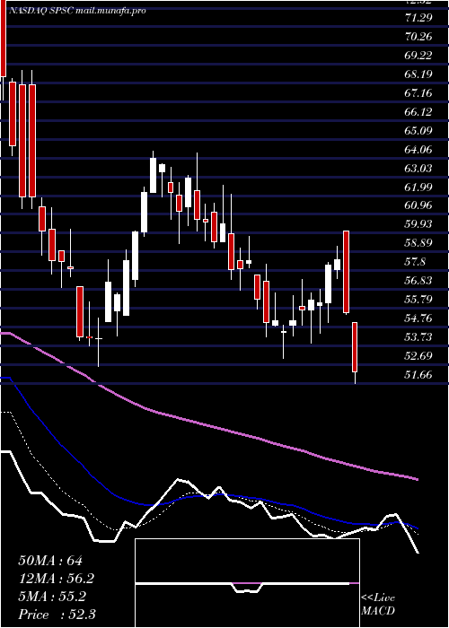The image size is (449, 628).
Task: Click the 65.09 price axis label
Action: [x=418, y=130]
